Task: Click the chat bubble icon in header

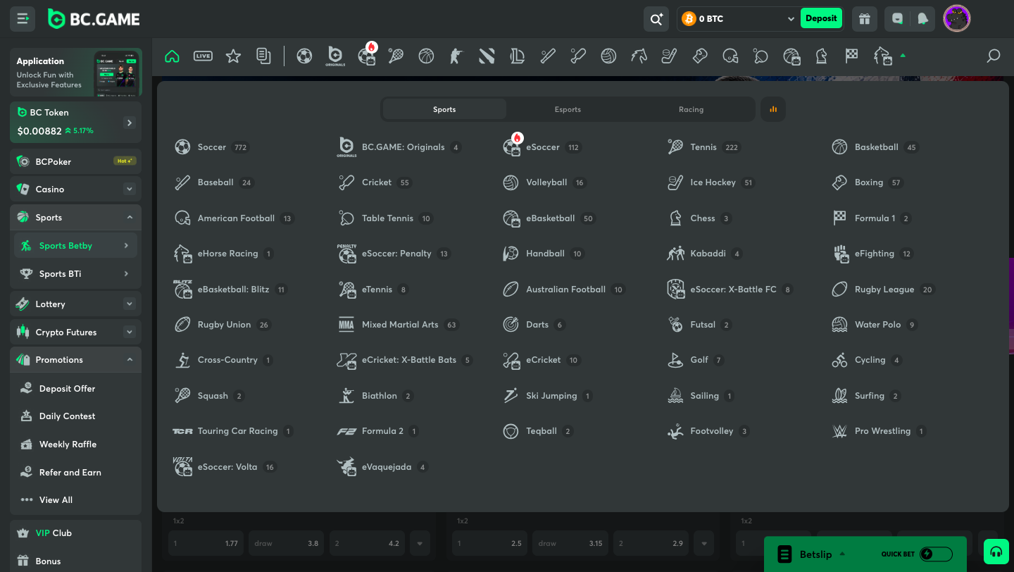Action: click(897, 19)
